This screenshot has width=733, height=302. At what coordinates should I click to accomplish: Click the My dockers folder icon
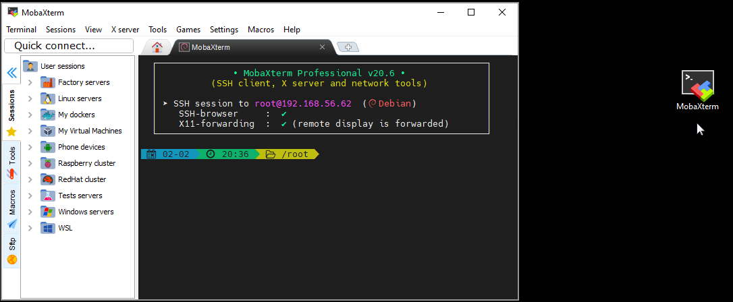pyautogui.click(x=48, y=115)
